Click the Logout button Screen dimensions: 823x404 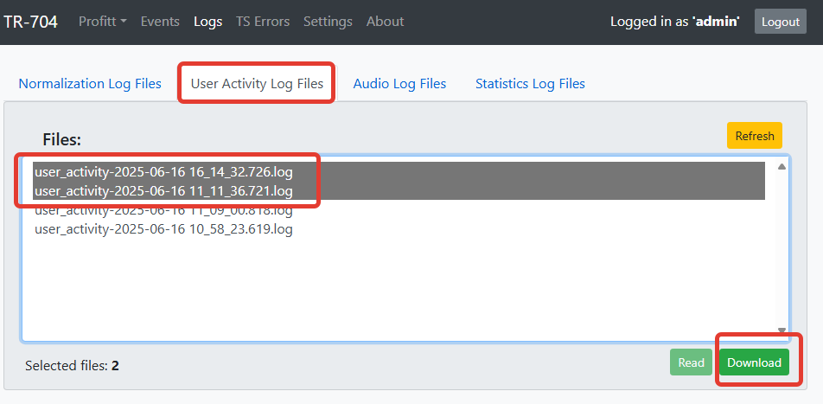[781, 22]
